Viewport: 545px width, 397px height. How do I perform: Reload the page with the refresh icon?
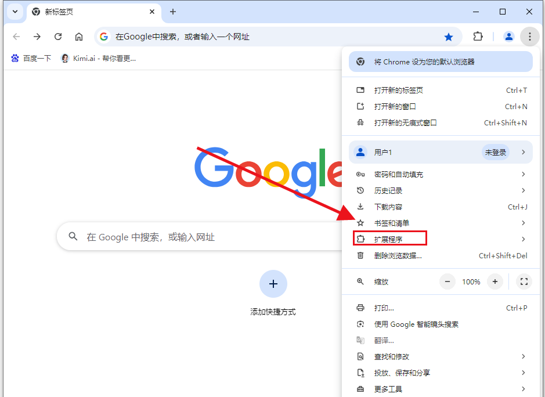[58, 37]
